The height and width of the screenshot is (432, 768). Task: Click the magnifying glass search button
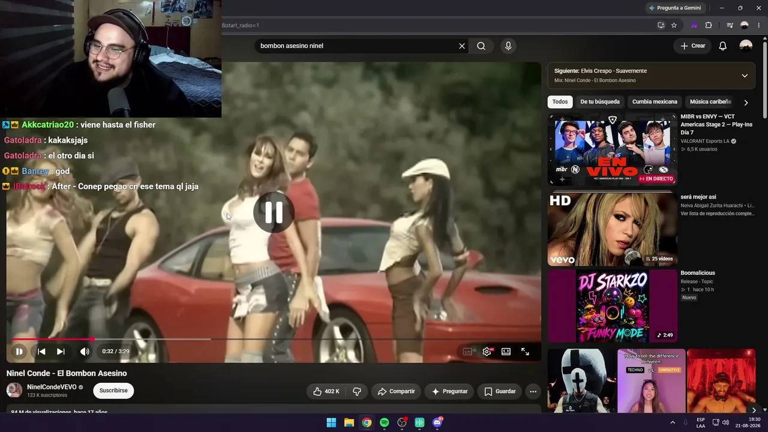pyautogui.click(x=481, y=46)
